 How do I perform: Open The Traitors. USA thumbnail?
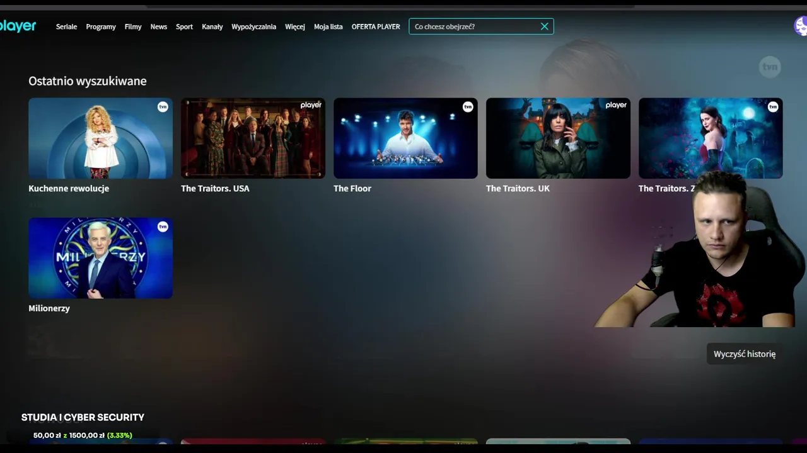[x=253, y=138]
